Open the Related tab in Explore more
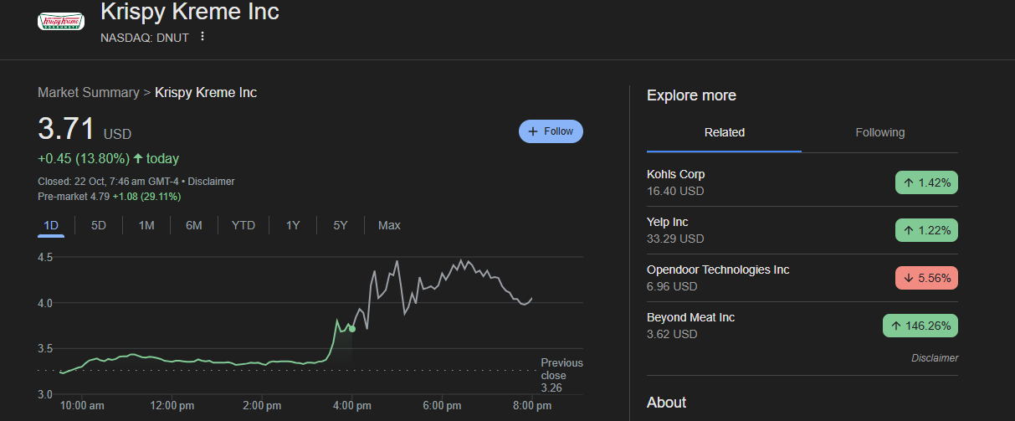Screen dimensions: 1015x421 pyautogui.click(x=724, y=132)
